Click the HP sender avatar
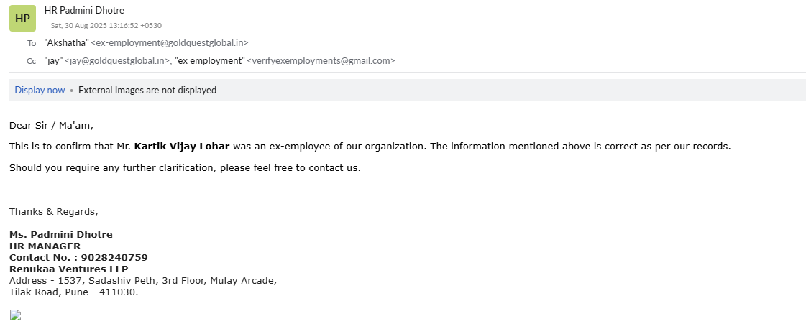The height and width of the screenshot is (329, 806). tap(22, 18)
